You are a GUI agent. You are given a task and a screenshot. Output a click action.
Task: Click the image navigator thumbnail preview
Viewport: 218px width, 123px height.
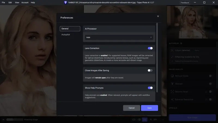coord(192,22)
